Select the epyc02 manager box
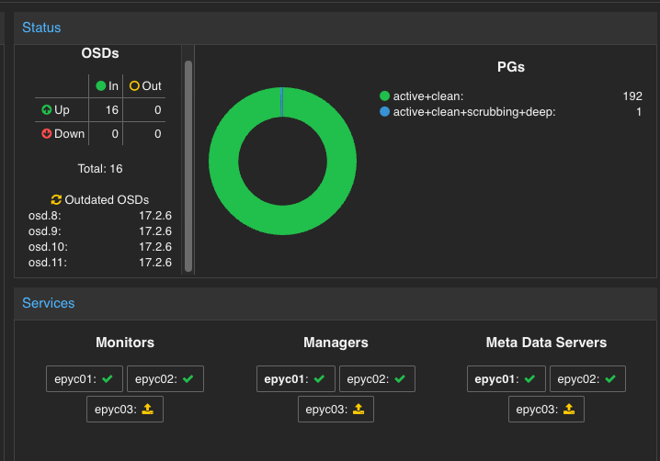The image size is (660, 461). tap(377, 379)
